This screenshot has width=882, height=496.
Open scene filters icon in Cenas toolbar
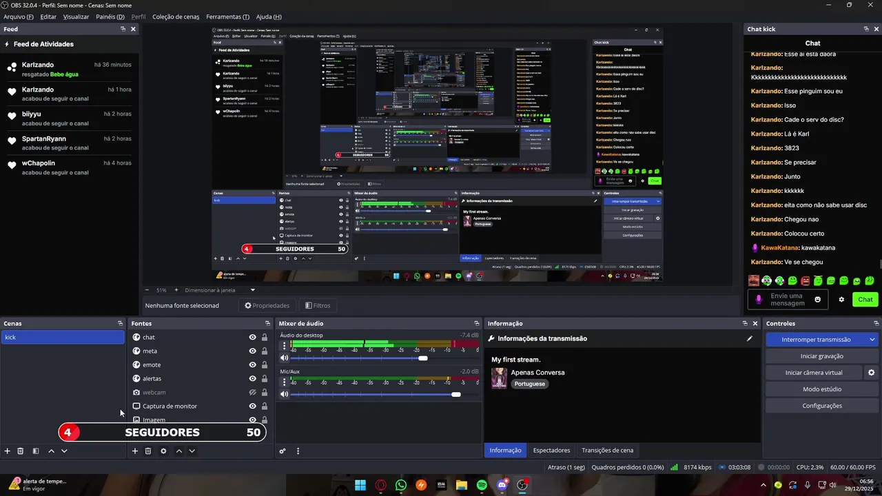[x=36, y=451]
